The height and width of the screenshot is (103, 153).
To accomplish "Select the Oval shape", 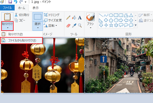I will pos(111,15).
